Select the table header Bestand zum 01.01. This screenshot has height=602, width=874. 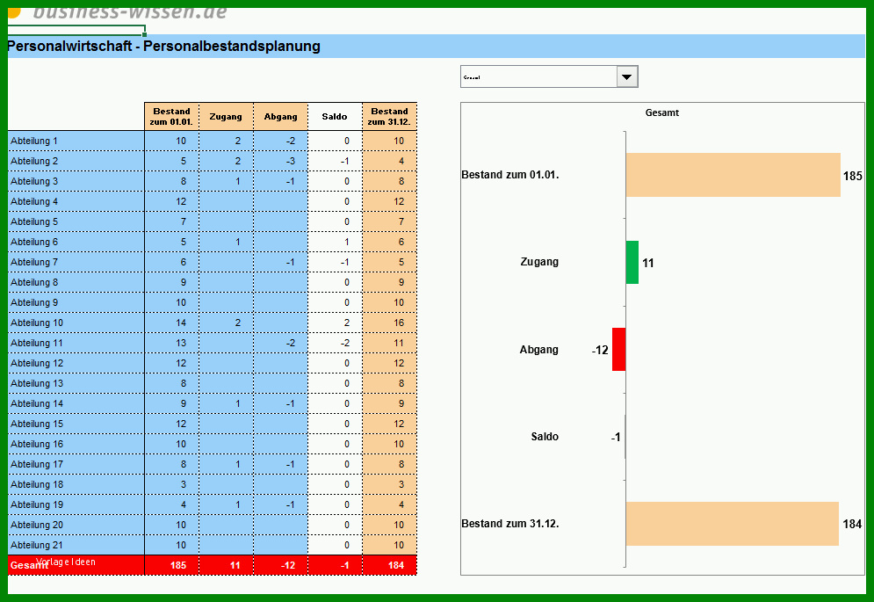pos(171,117)
